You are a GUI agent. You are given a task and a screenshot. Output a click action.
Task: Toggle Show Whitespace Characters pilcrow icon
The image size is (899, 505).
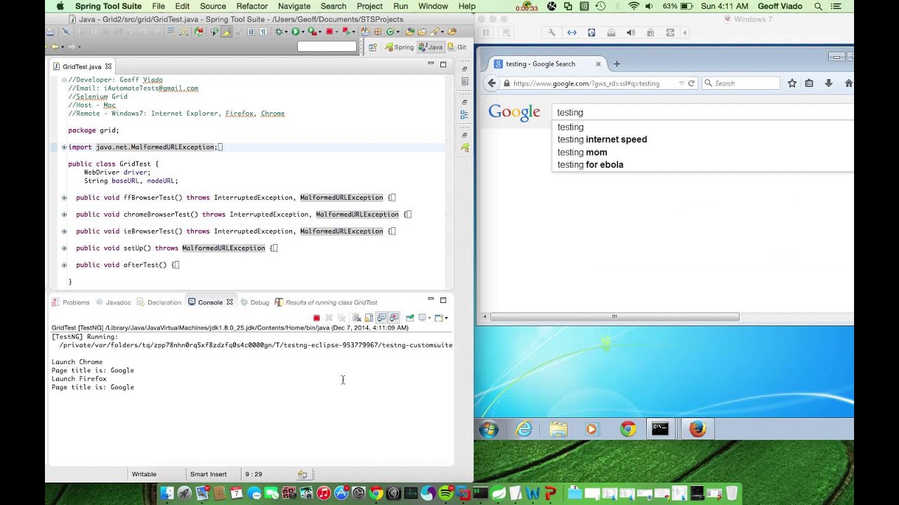point(263,32)
